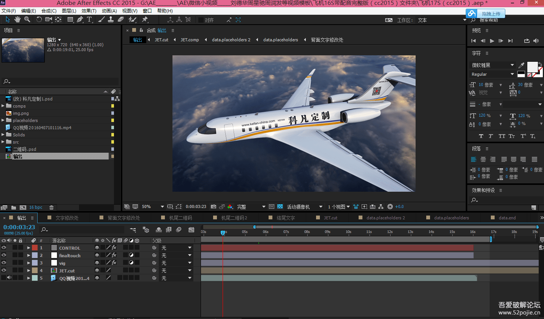Select the Unified Camera tool
544x319 pixels.
click(49, 19)
